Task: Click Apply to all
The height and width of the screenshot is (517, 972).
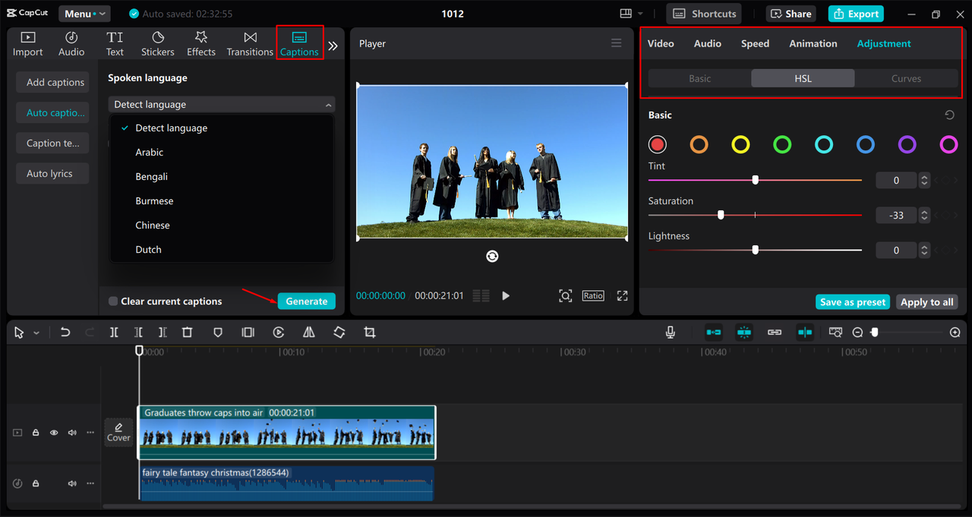Action: pyautogui.click(x=927, y=302)
